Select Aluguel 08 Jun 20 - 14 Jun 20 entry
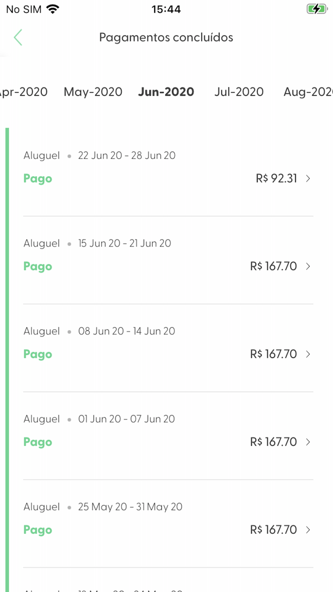This screenshot has width=333, height=592. click(99, 331)
